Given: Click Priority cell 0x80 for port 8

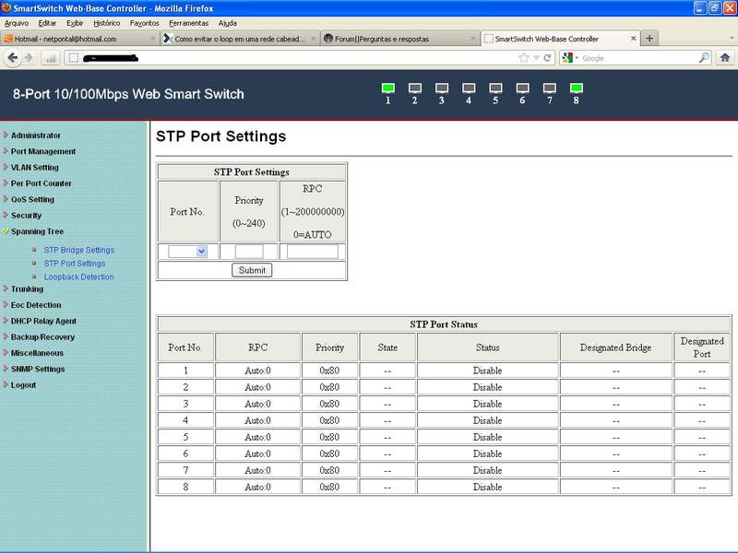Looking at the screenshot, I should pyautogui.click(x=329, y=487).
